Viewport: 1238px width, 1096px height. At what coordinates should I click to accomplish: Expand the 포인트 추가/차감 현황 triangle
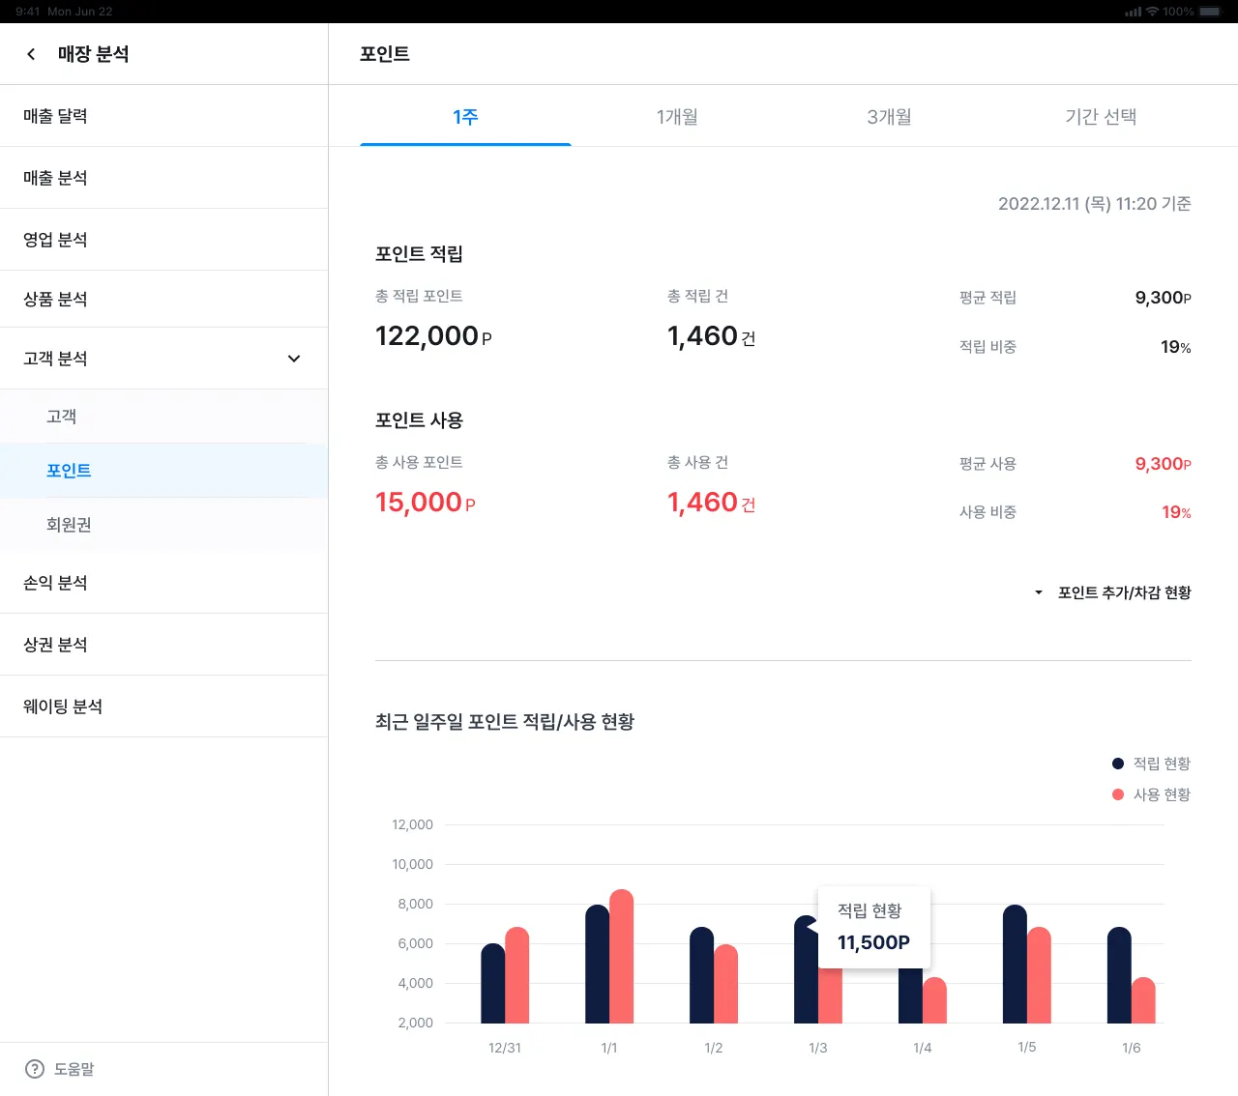pyautogui.click(x=1039, y=592)
